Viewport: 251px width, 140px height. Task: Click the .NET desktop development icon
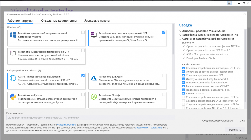93,35
